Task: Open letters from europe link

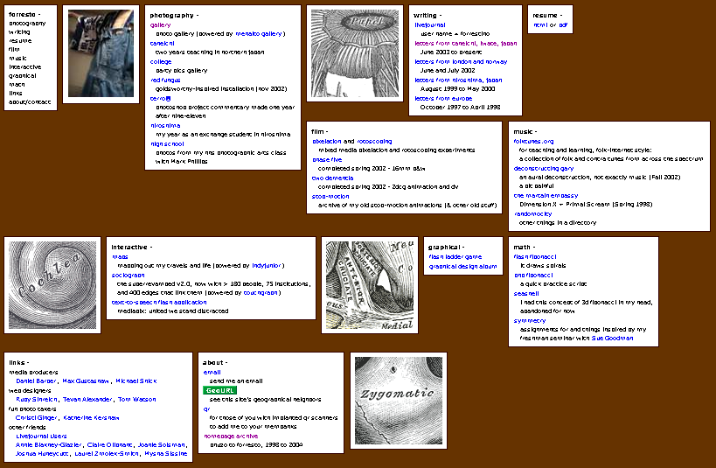Action: (x=443, y=98)
